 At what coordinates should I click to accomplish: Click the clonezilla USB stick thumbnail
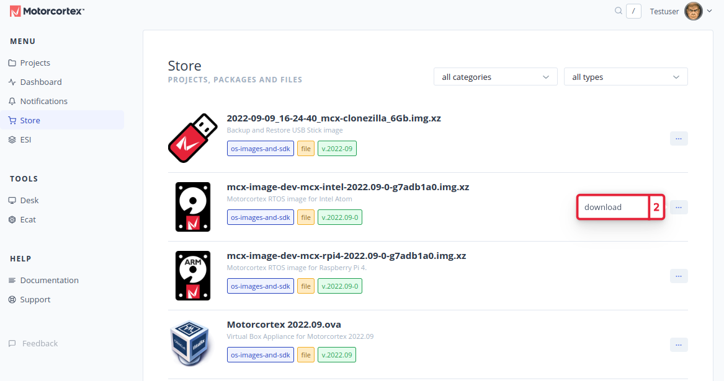coord(192,138)
